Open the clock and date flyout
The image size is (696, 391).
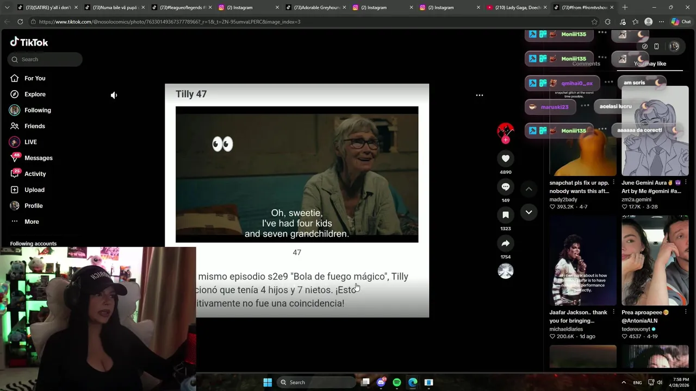tap(681, 382)
